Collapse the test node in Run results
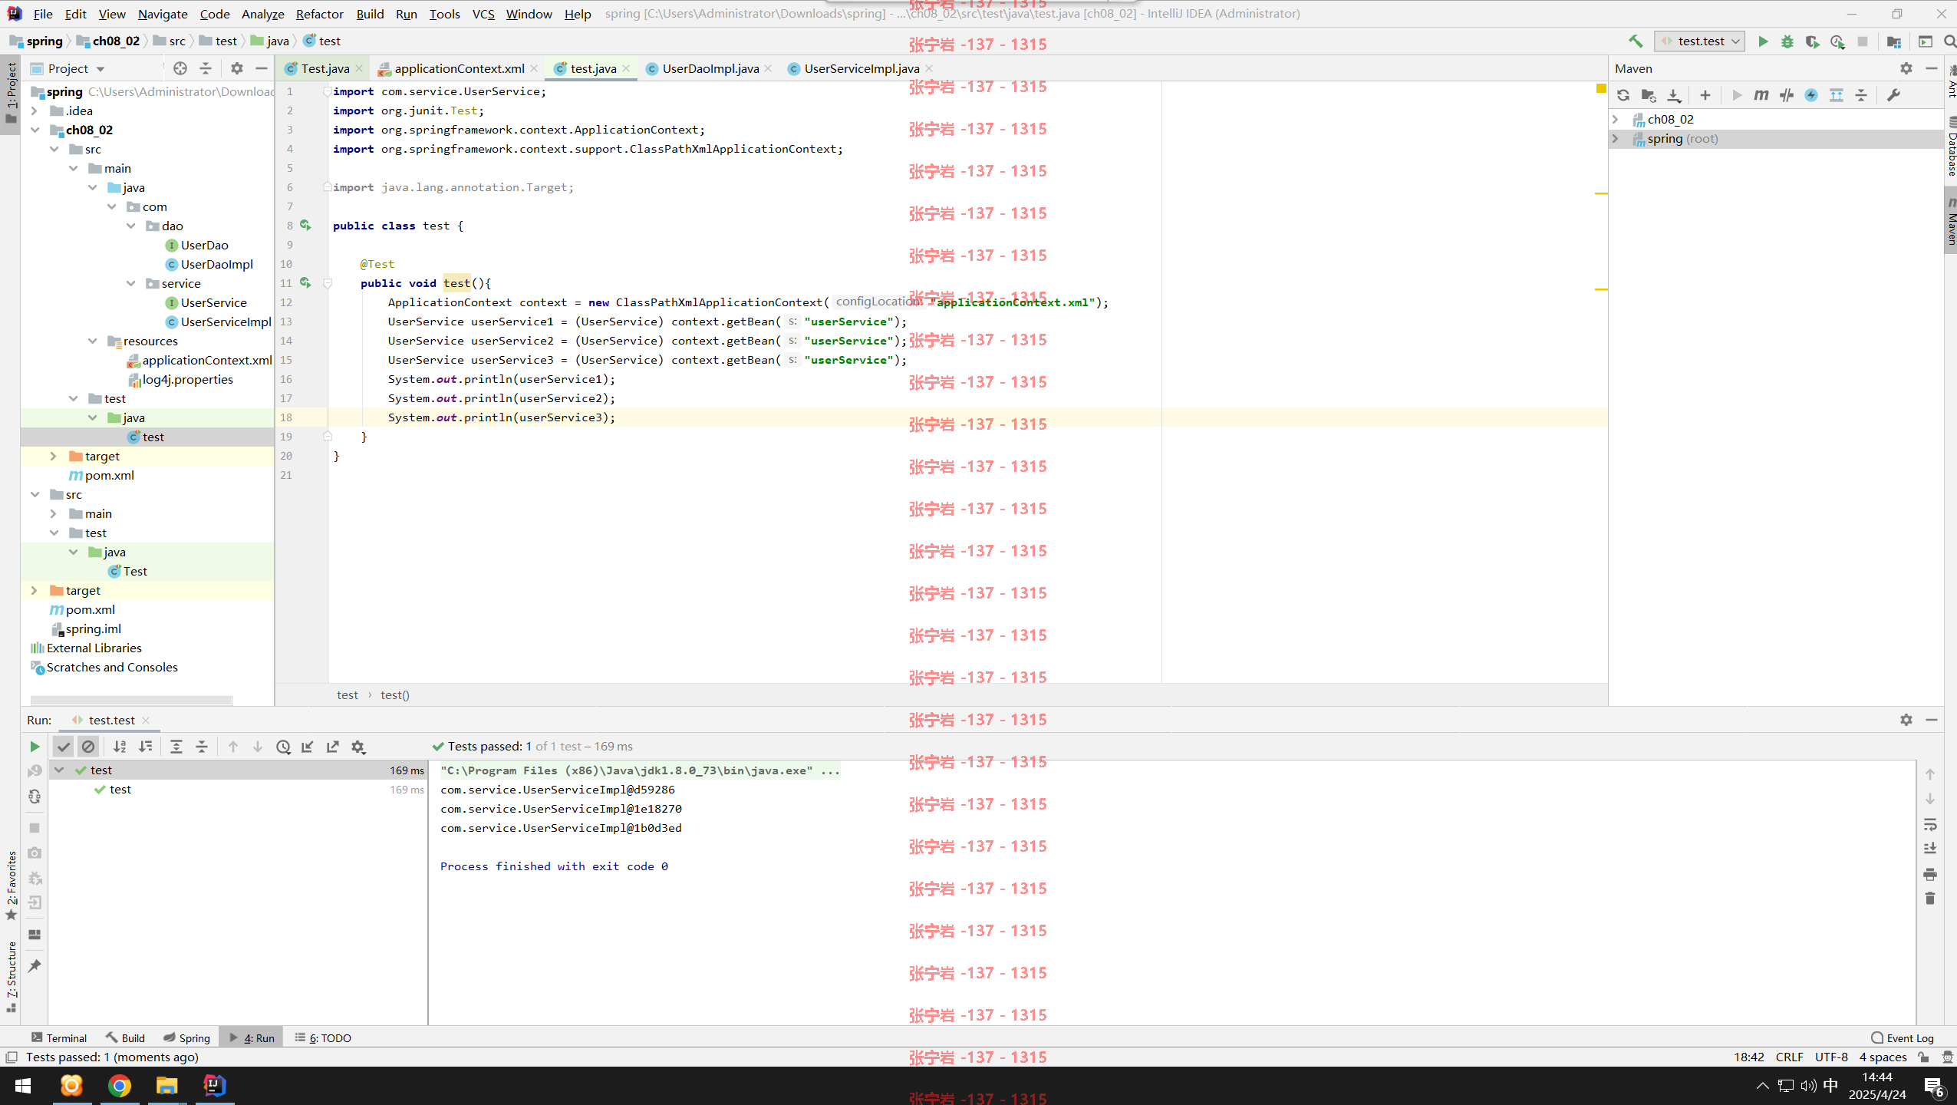 coord(59,770)
